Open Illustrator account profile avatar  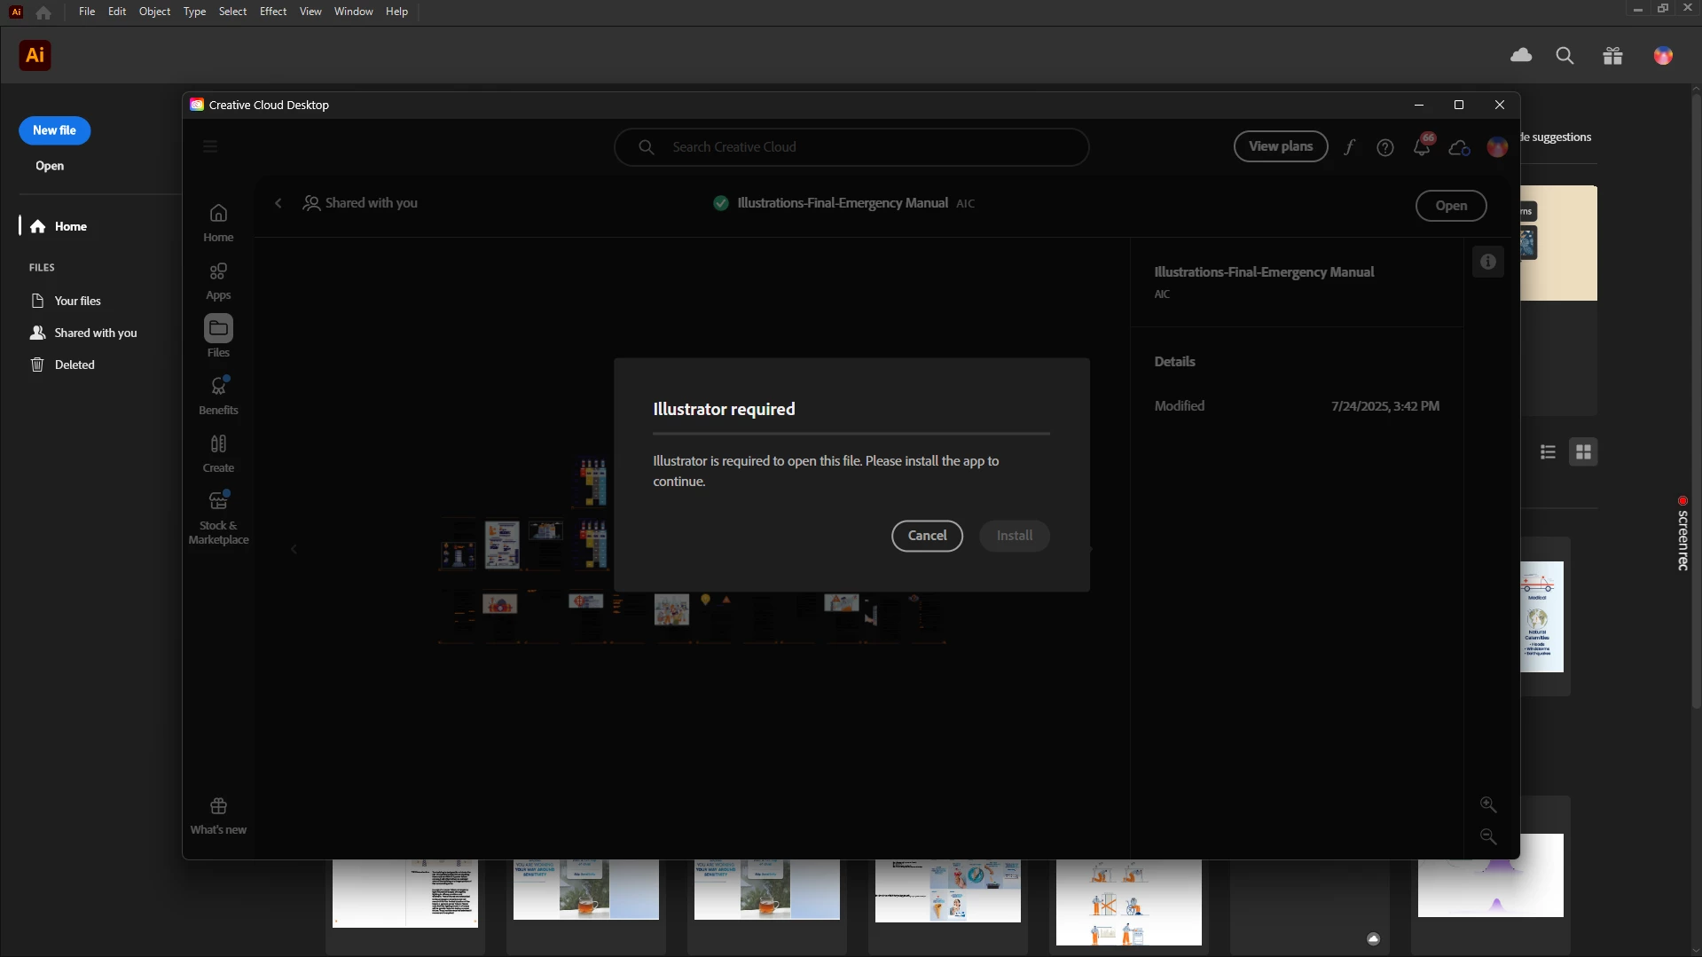1663,56
